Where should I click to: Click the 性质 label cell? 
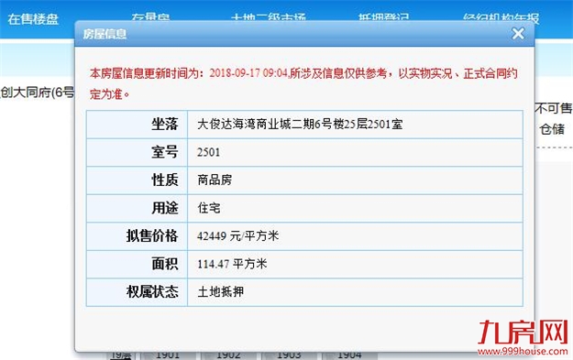pyautogui.click(x=137, y=180)
